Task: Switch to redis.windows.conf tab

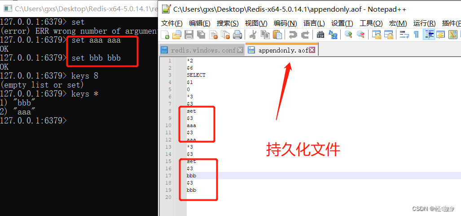Action: [202, 50]
